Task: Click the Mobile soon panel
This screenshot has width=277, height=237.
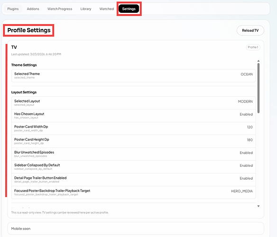Action: [136, 228]
